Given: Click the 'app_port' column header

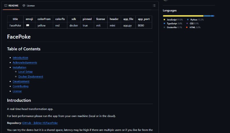Looking at the screenshot, I should pyautogui.click(x=143, y=19).
